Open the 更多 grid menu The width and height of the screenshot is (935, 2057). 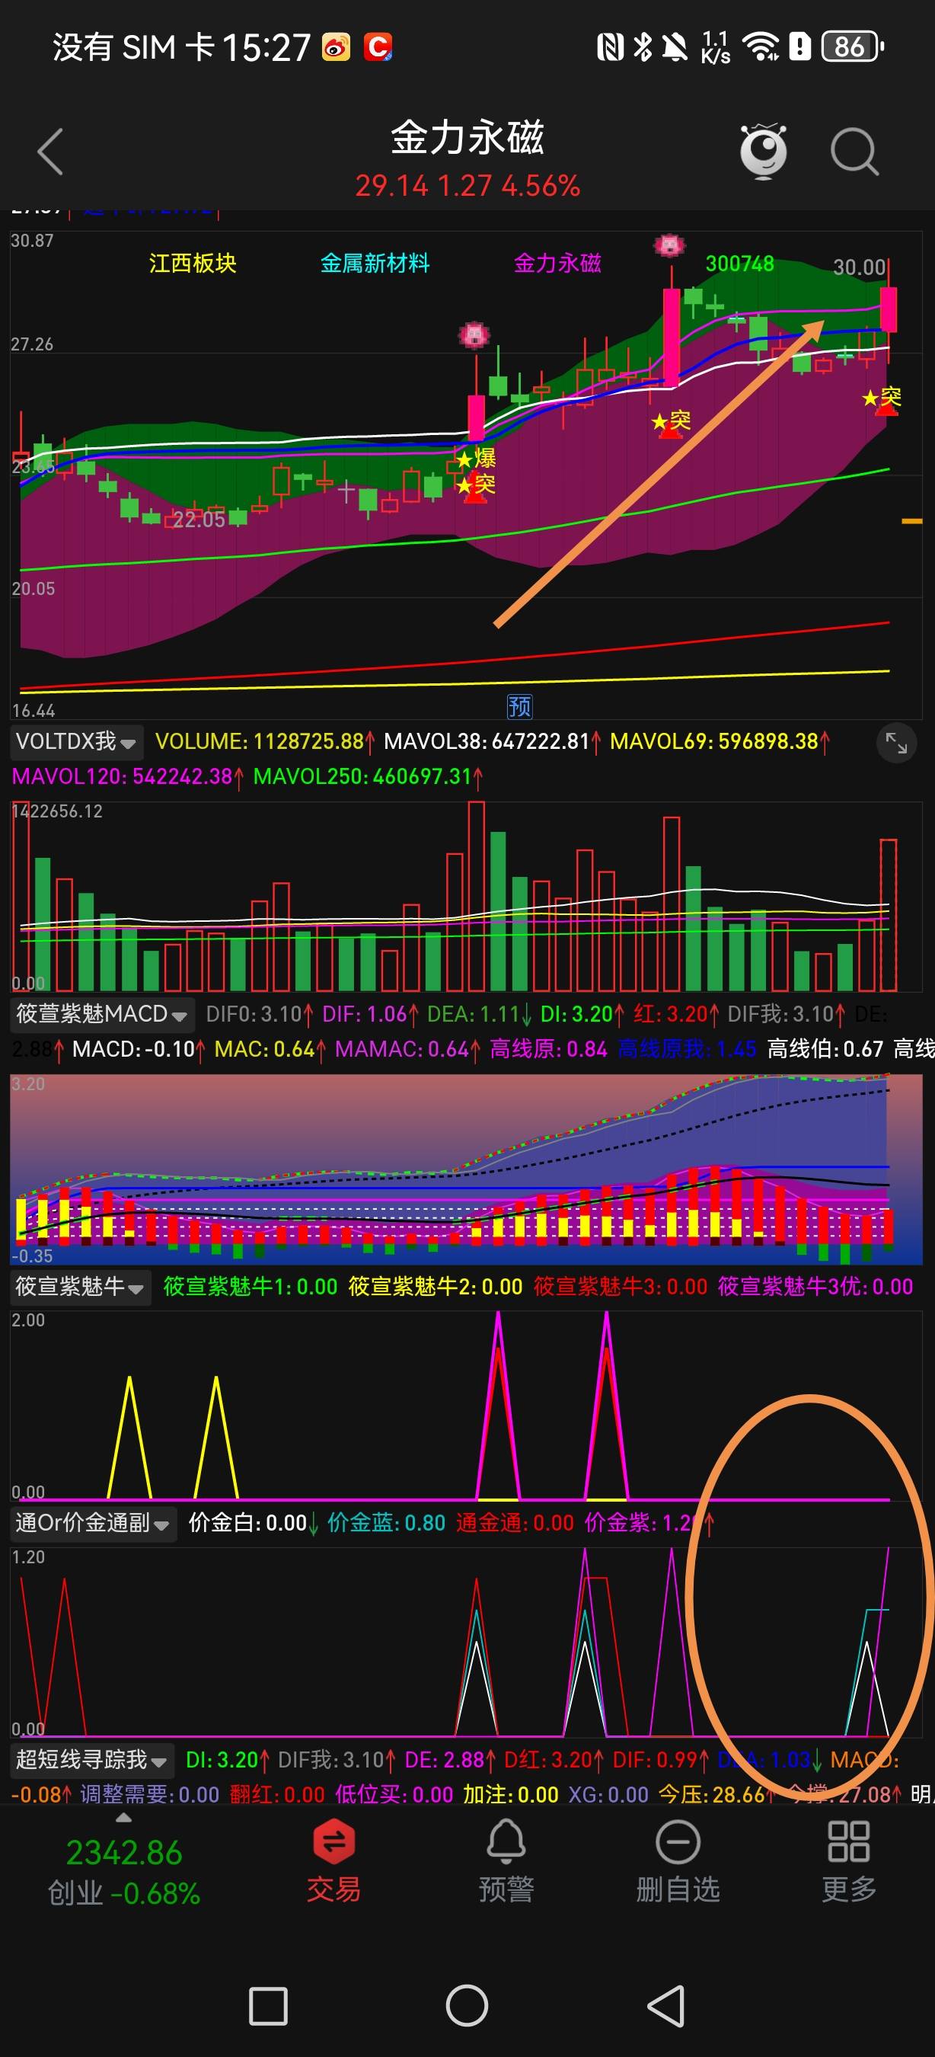(x=849, y=1861)
